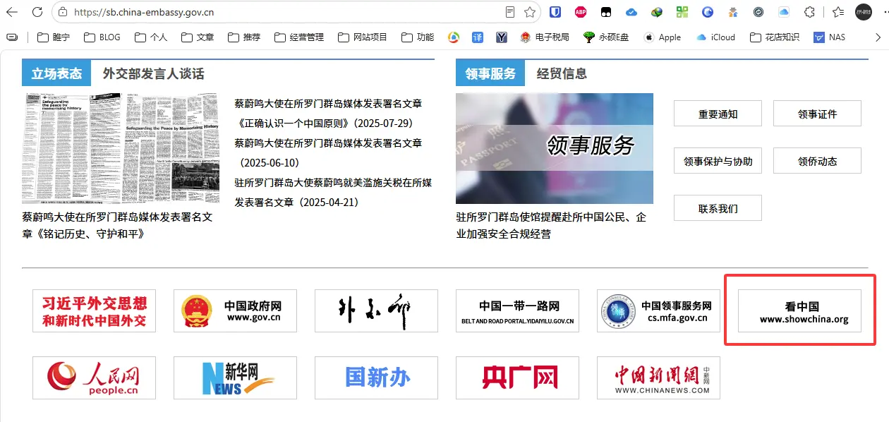Viewport: 889px width, 422px height.
Task: Expand the 推荐 bookmark folder
Action: coord(244,37)
